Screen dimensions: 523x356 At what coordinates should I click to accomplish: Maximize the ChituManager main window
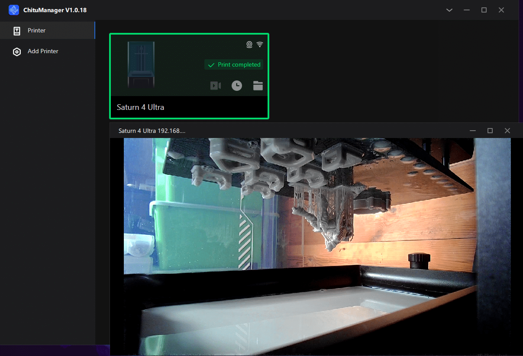coord(484,10)
